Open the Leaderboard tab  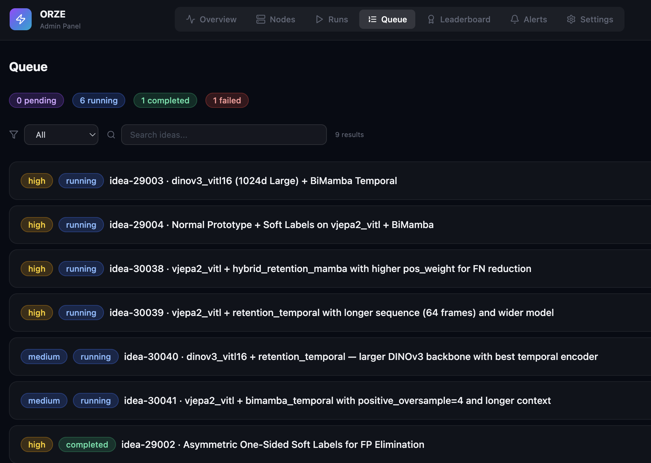[x=459, y=19]
